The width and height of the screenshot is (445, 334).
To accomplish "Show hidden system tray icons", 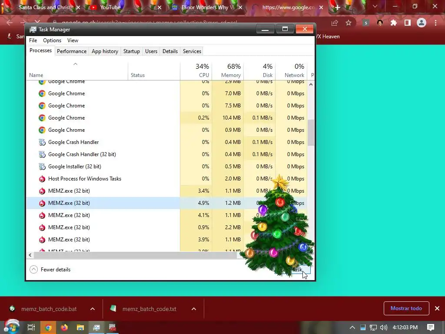I will 352,327.
